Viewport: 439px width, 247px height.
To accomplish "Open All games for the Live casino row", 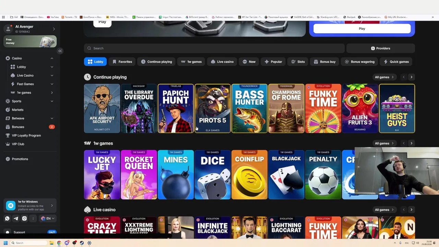I will point(384,210).
